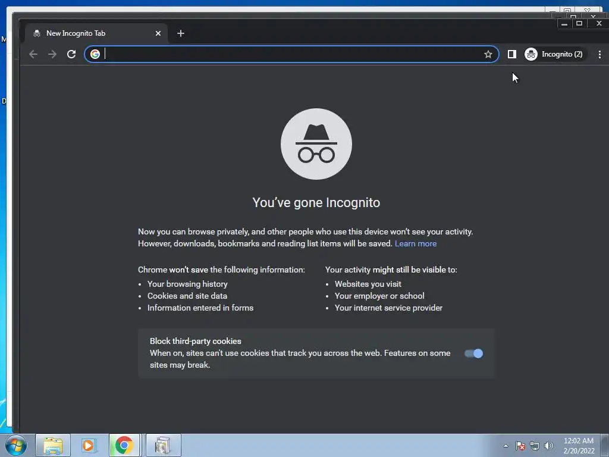
Task: Toggle Block third-party cookies switch
Action: click(x=473, y=353)
